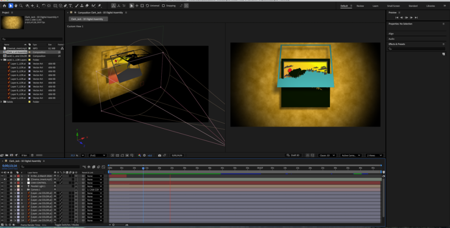Open Camera 1 parent dropdown
The width and height of the screenshot is (450, 228).
point(94,189)
